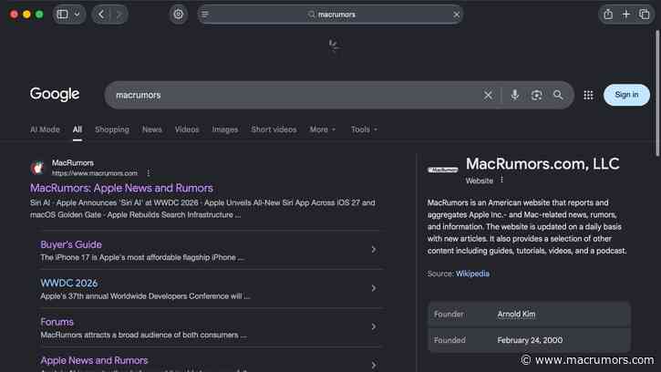Open a new tab with plus icon
661x372 pixels.
[626, 15]
